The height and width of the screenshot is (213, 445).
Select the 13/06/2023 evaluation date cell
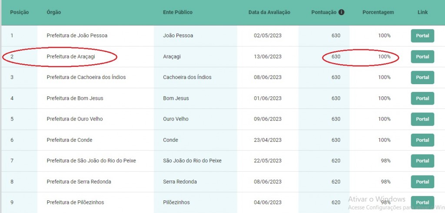[268, 56]
